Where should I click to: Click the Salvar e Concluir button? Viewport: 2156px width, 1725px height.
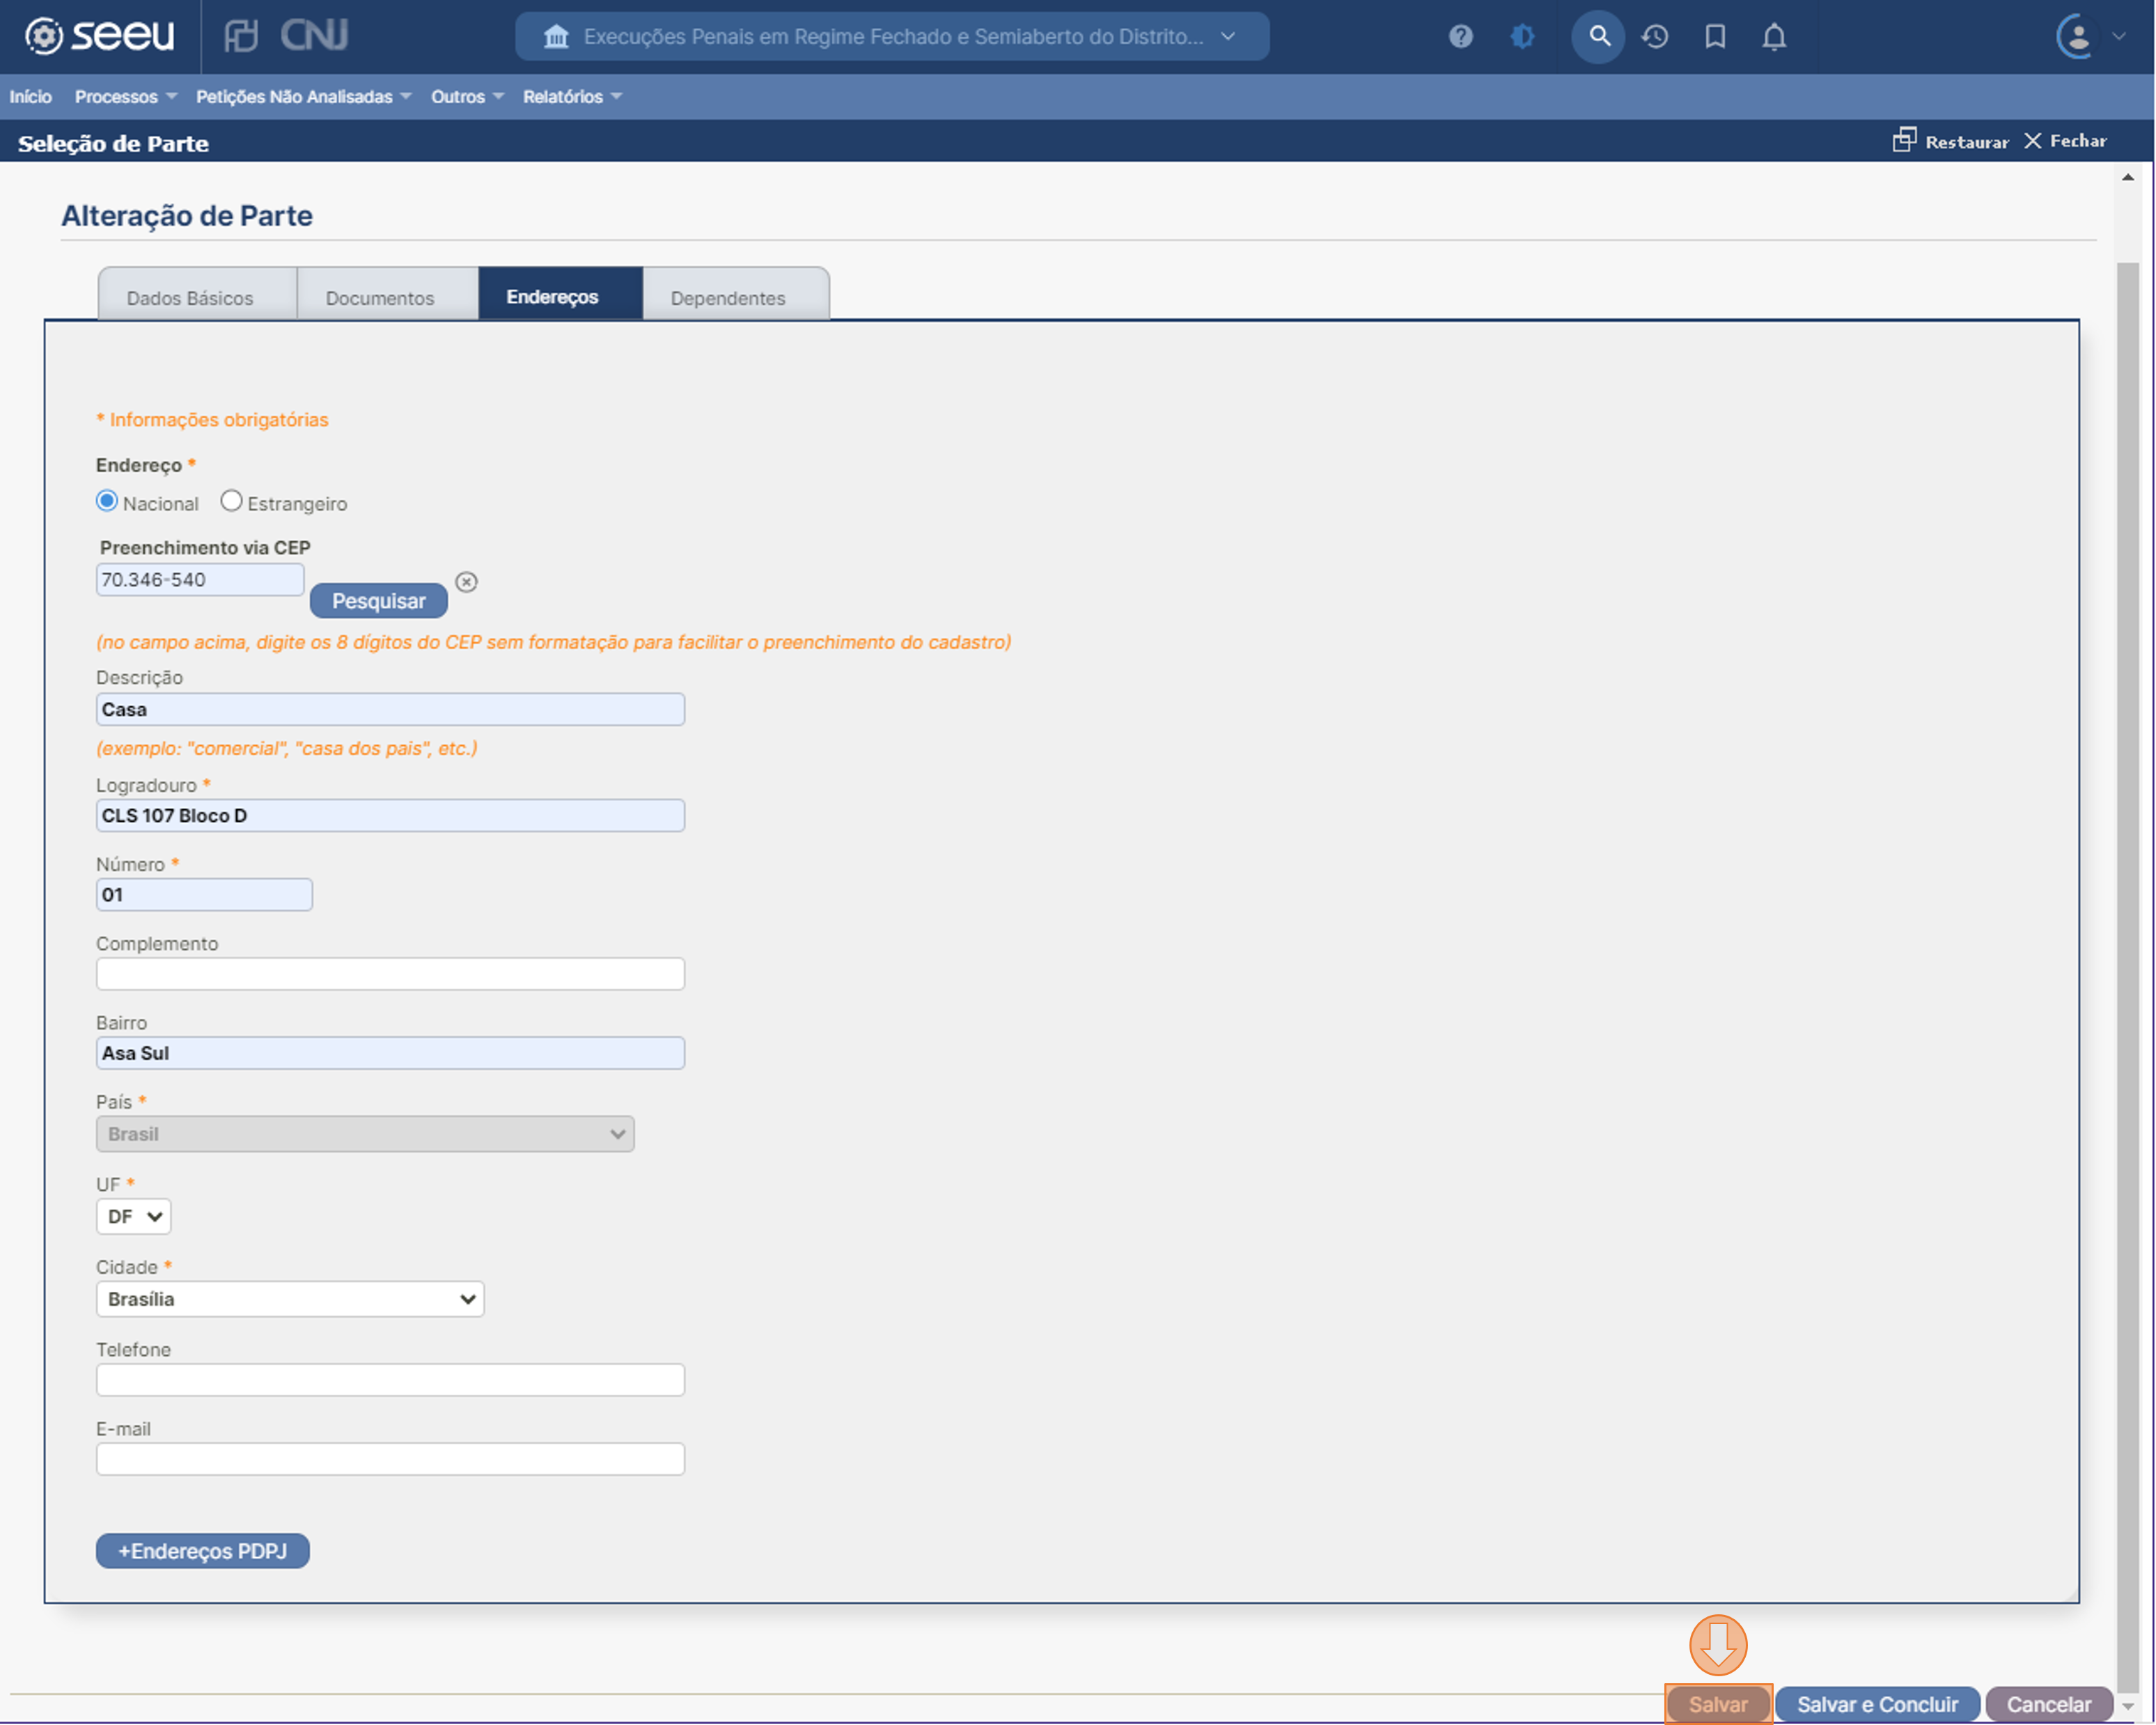click(x=1877, y=1704)
